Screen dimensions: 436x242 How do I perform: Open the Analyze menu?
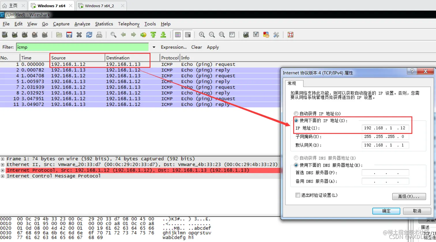[x=82, y=24]
